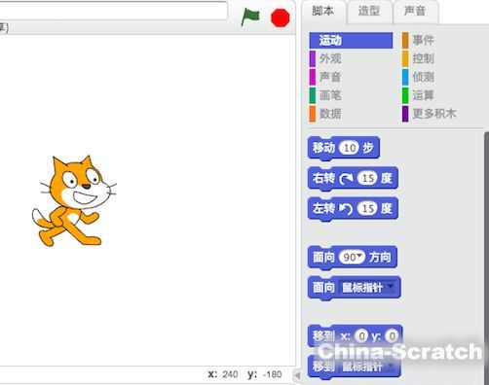Switch to the 造型 tab

coord(369,11)
